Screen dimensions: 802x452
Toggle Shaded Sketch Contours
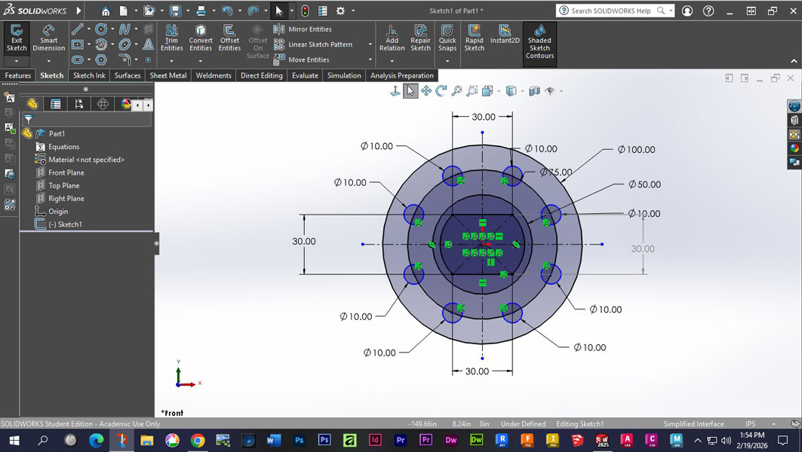click(x=539, y=42)
